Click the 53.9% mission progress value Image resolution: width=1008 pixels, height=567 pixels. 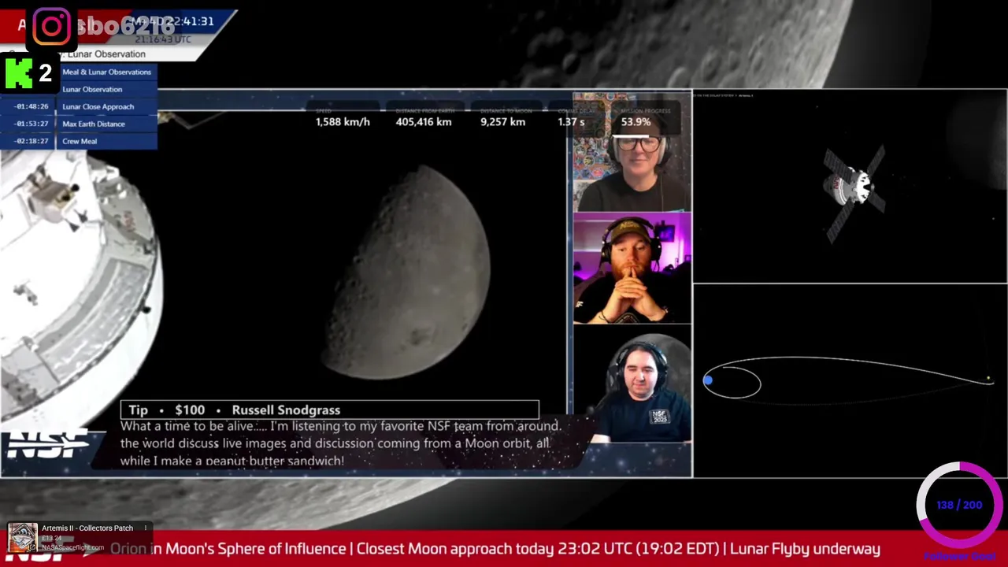(x=636, y=122)
